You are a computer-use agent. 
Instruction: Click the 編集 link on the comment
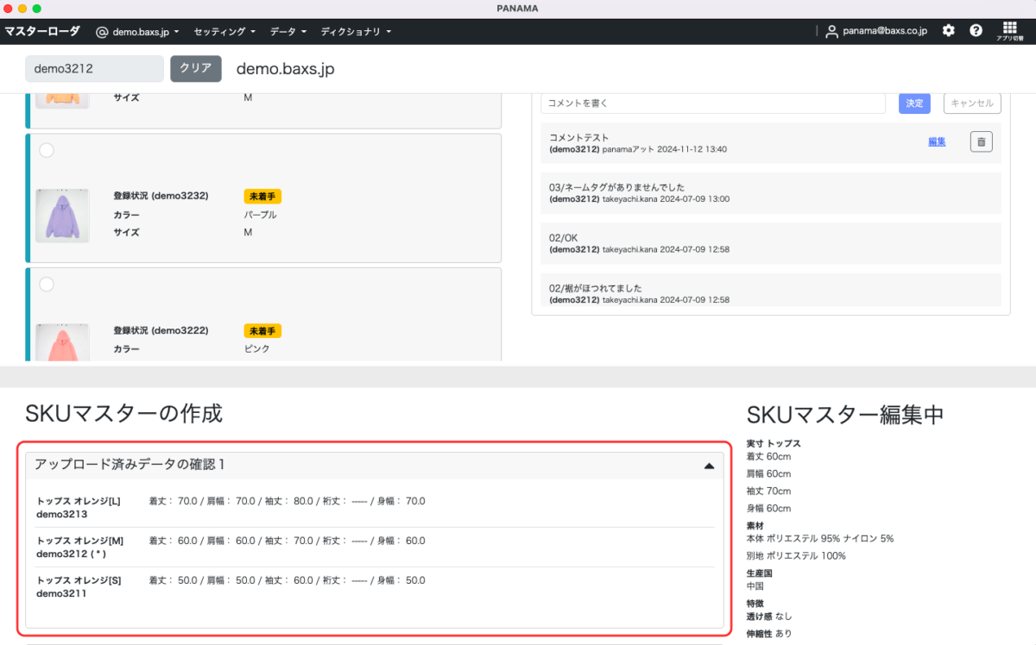pyautogui.click(x=937, y=141)
